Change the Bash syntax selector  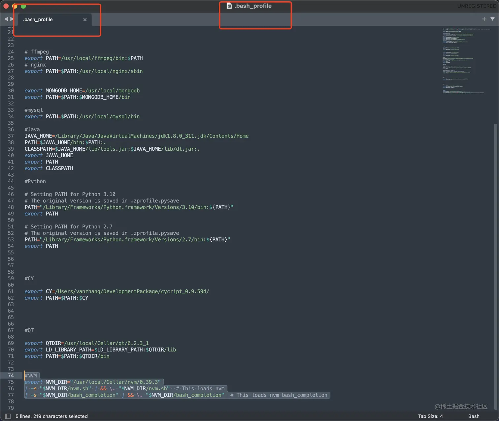tap(474, 416)
